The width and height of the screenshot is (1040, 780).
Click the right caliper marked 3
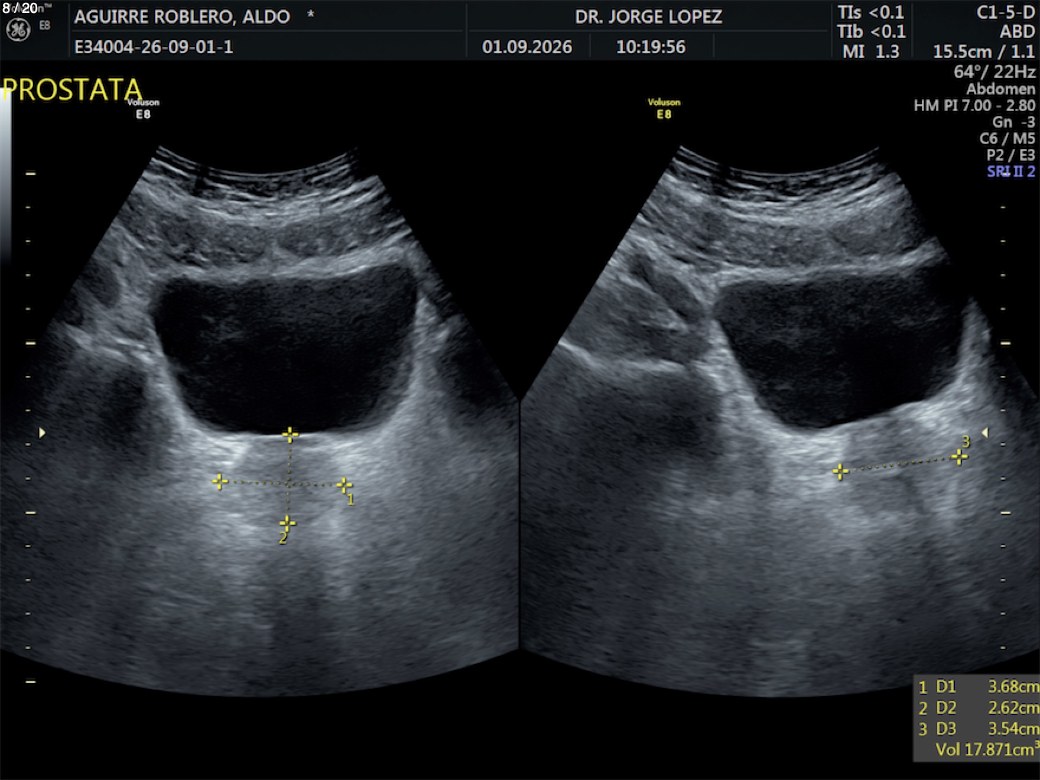[x=959, y=457]
